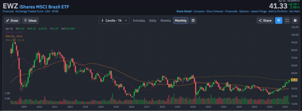Toggle fullscreen chart icon

pyautogui.click(x=287, y=21)
